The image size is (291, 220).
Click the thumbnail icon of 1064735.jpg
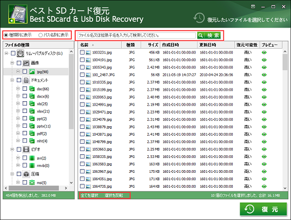click(x=88, y=187)
